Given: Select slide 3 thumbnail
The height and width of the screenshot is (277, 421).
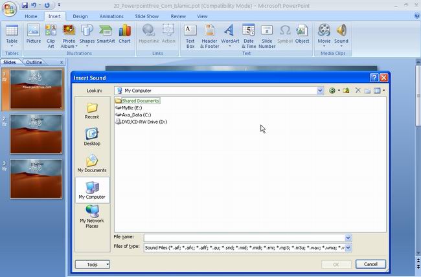Looking at the screenshot, I should tap(36, 179).
